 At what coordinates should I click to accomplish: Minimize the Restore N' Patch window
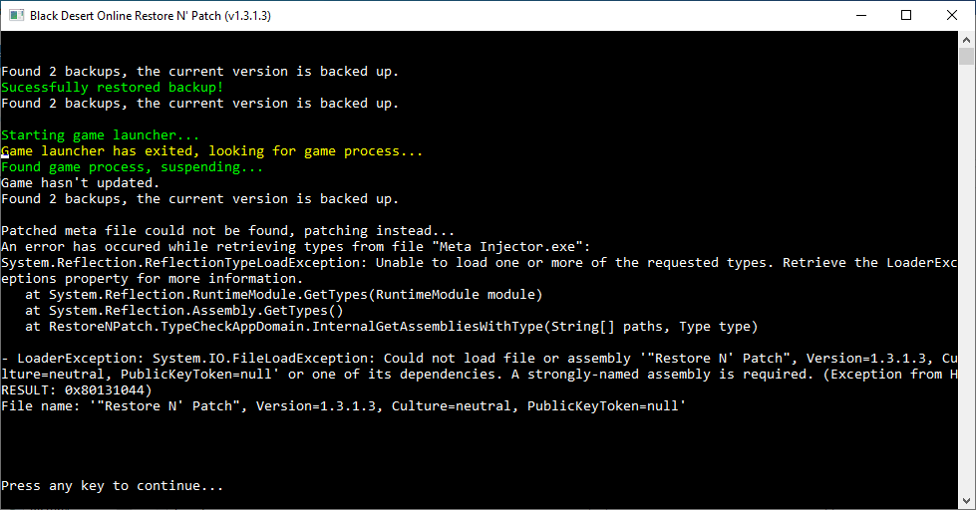pos(860,15)
